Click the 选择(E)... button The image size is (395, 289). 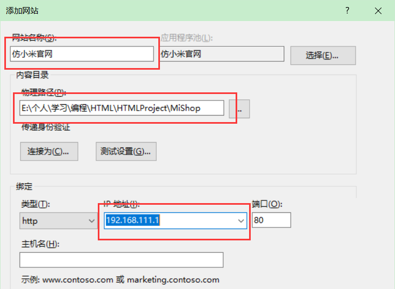(323, 56)
